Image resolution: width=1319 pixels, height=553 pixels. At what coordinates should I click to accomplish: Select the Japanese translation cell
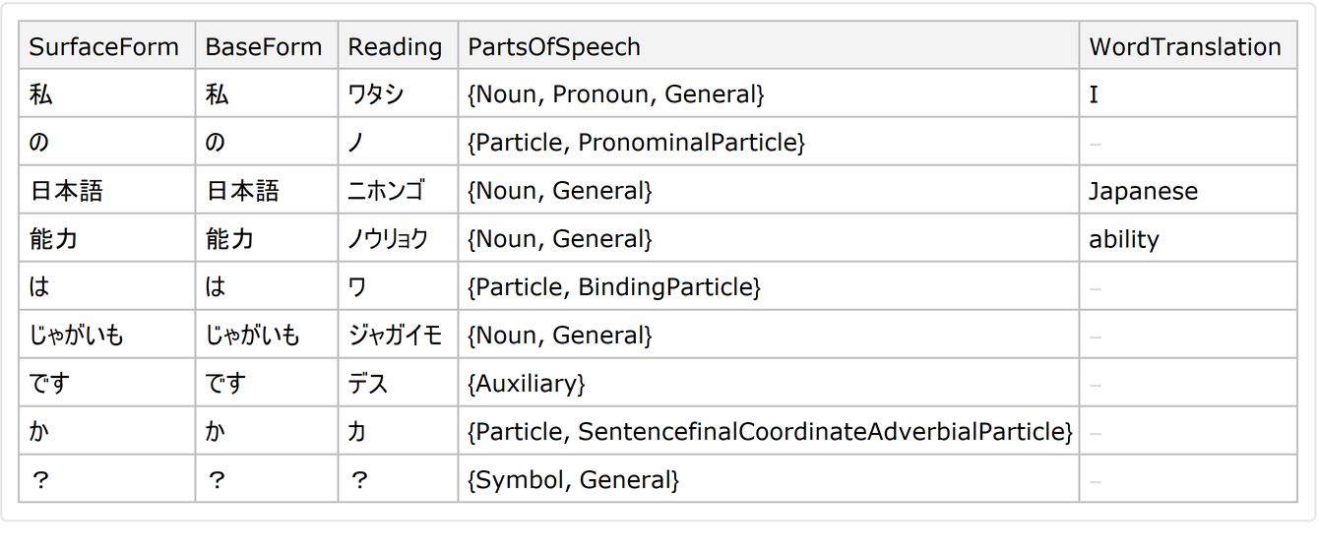pos(1143,191)
